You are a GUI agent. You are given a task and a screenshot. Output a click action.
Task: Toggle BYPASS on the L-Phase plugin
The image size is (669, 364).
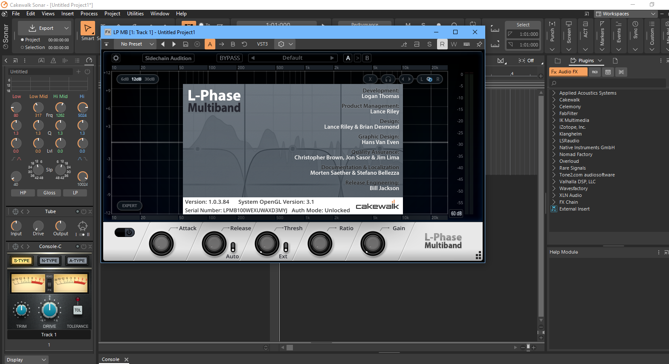point(230,58)
